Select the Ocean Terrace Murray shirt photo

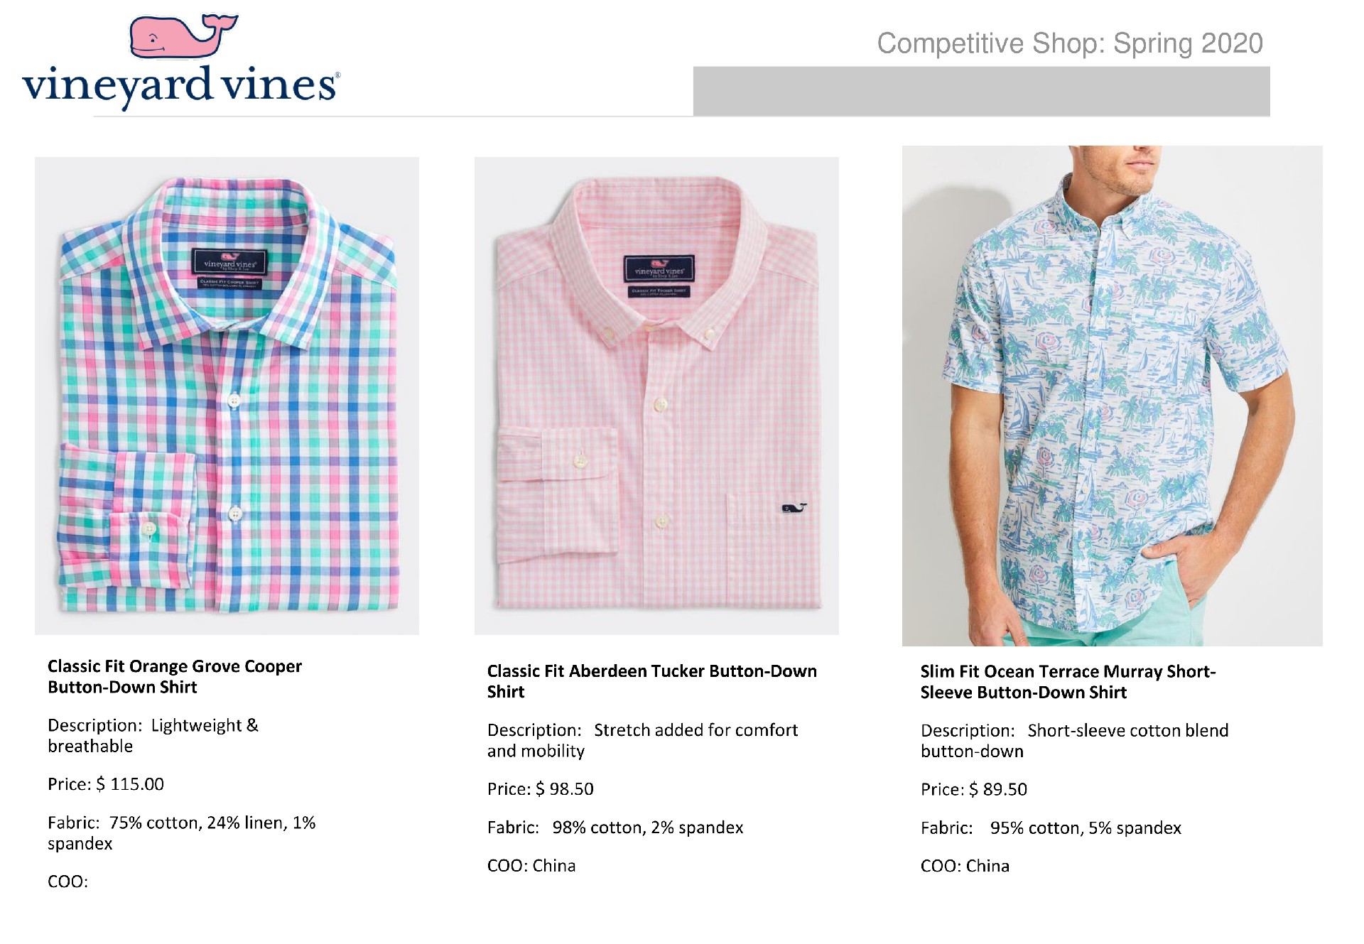point(1112,396)
